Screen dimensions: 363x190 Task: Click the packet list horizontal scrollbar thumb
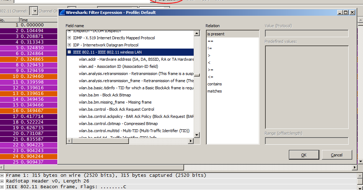pyautogui.click(x=94, y=167)
